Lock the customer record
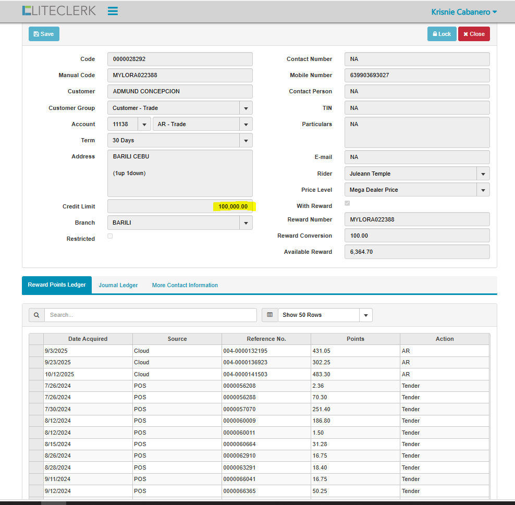Viewport: 515px width, 505px height. point(442,34)
